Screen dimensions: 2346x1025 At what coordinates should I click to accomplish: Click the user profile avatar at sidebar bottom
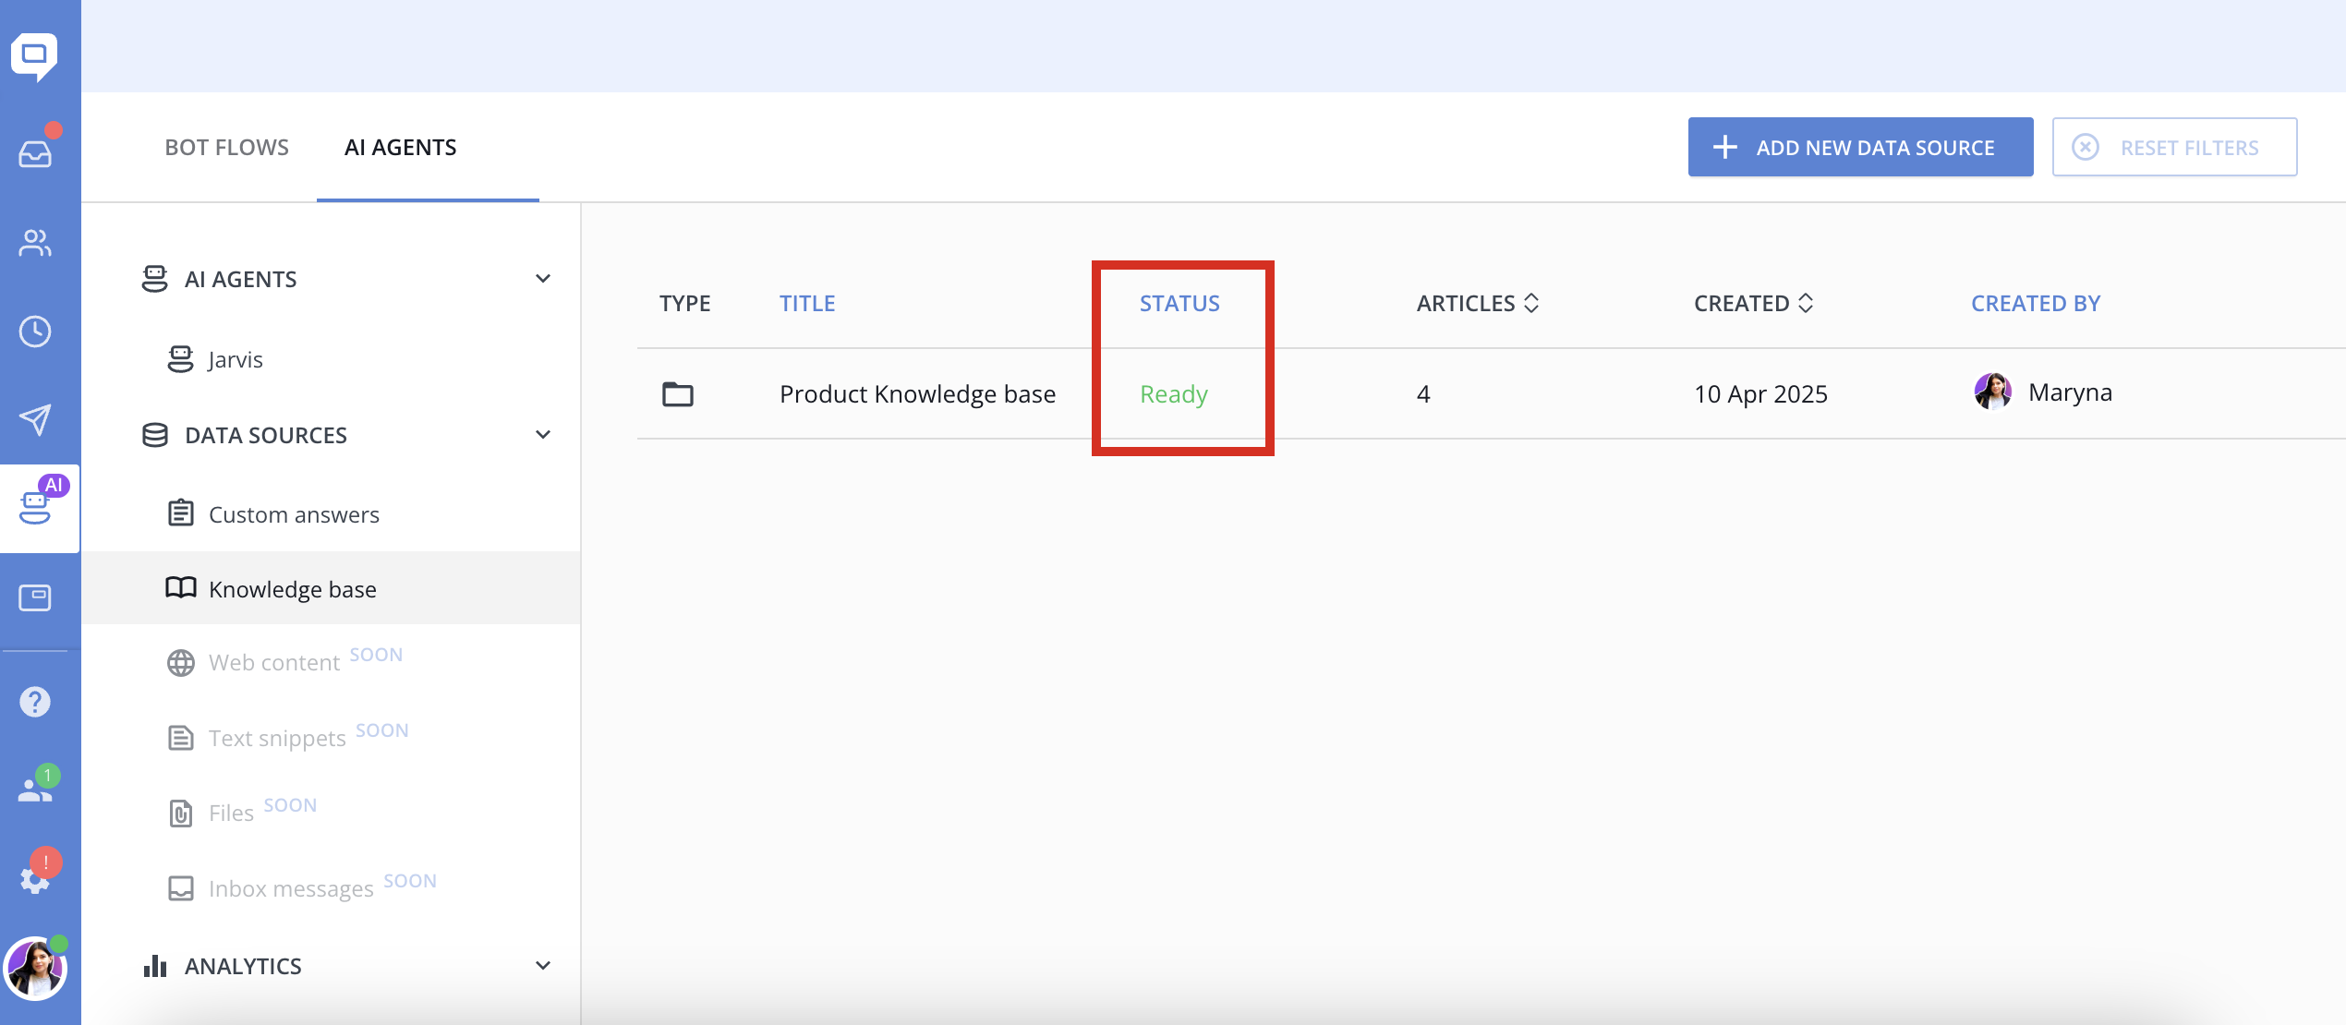click(35, 969)
